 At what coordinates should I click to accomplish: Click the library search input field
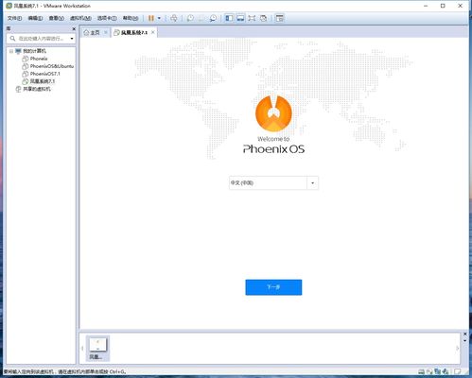pos(41,39)
